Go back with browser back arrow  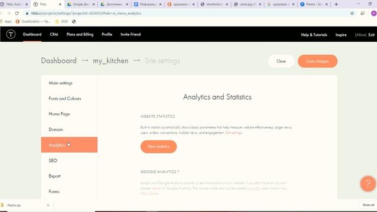pyautogui.click(x=1, y=13)
